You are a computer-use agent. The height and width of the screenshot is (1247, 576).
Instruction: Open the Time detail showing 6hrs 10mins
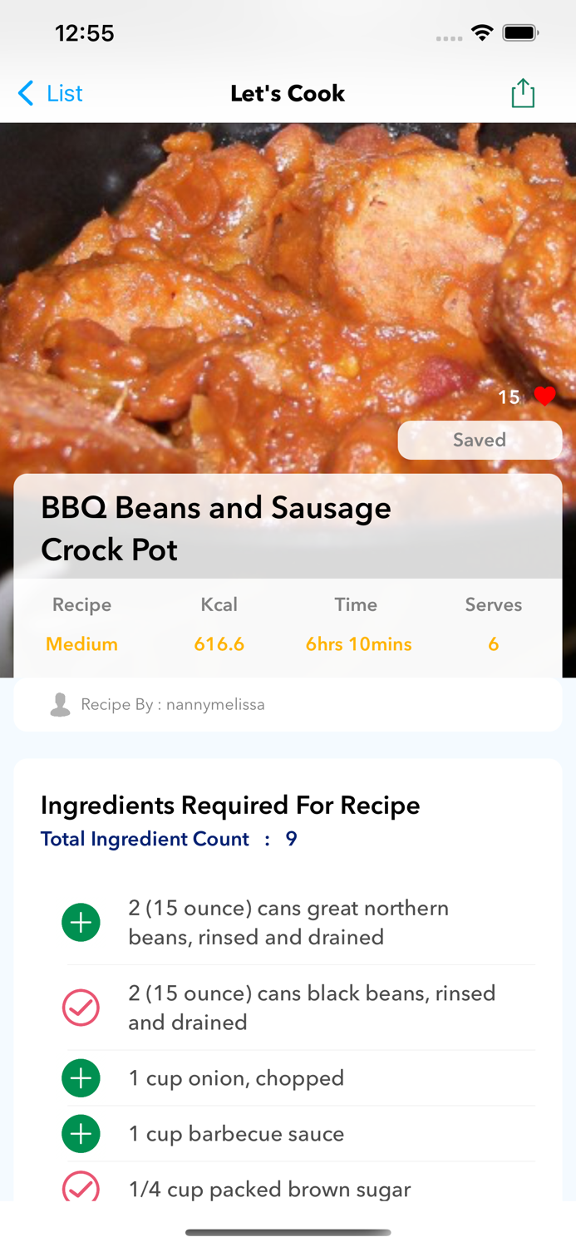pos(357,643)
